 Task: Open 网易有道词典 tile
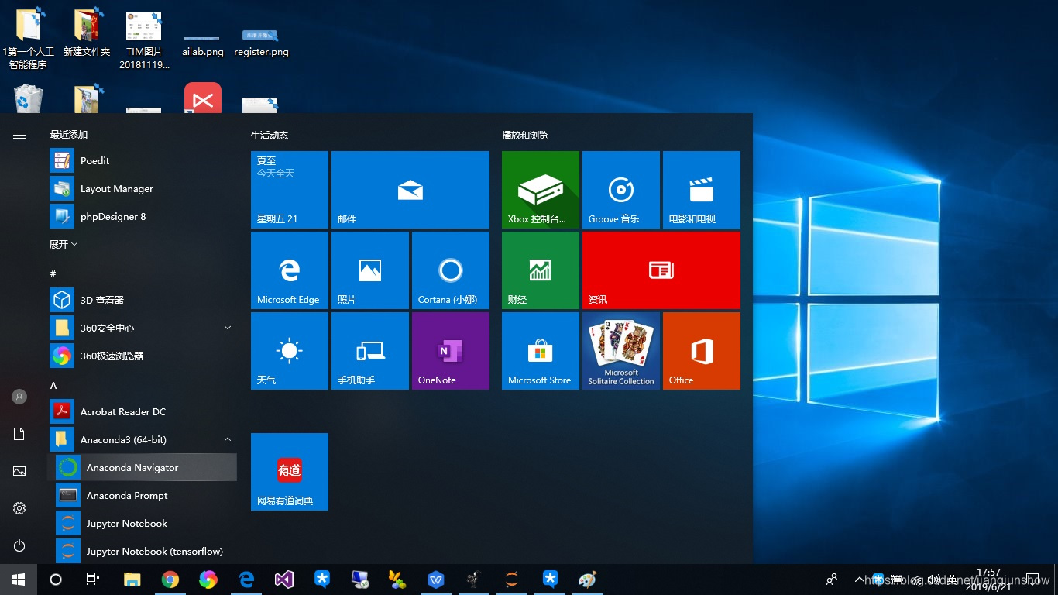click(290, 472)
